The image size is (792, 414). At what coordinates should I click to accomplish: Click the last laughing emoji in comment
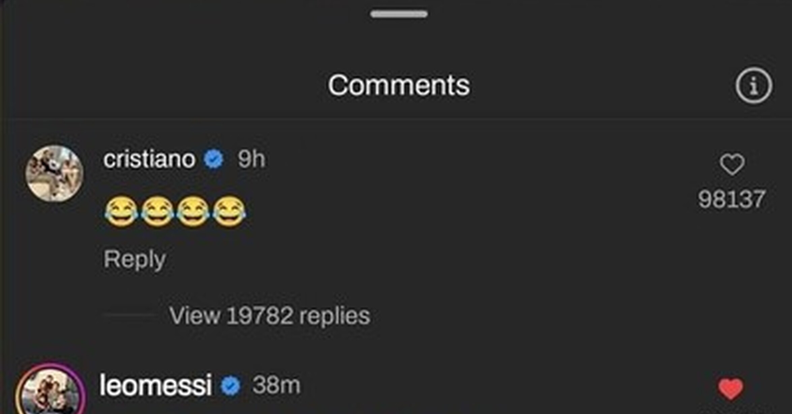(x=229, y=211)
